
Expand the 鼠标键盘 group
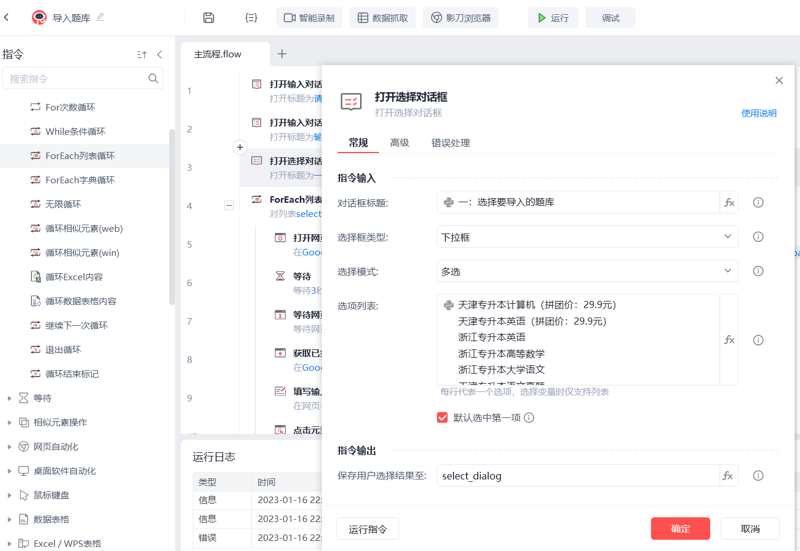pyautogui.click(x=9, y=495)
